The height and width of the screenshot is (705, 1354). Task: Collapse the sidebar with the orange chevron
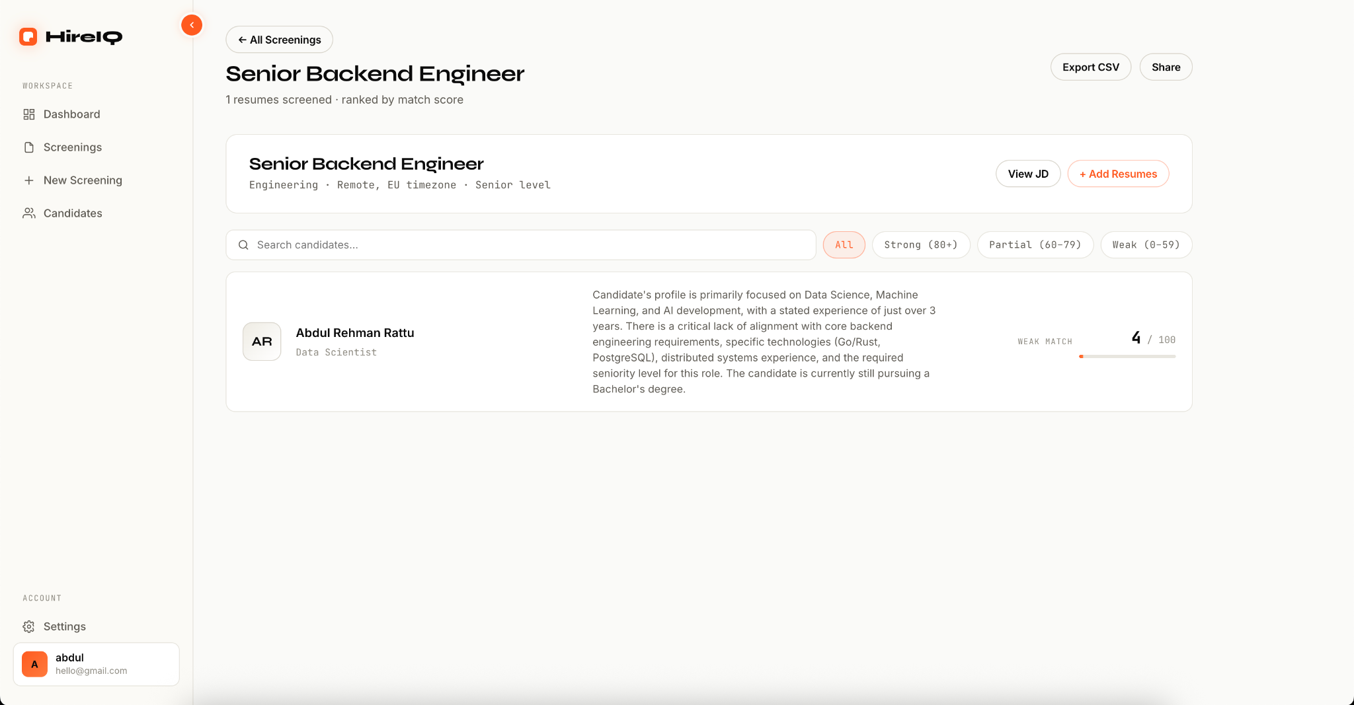(192, 25)
